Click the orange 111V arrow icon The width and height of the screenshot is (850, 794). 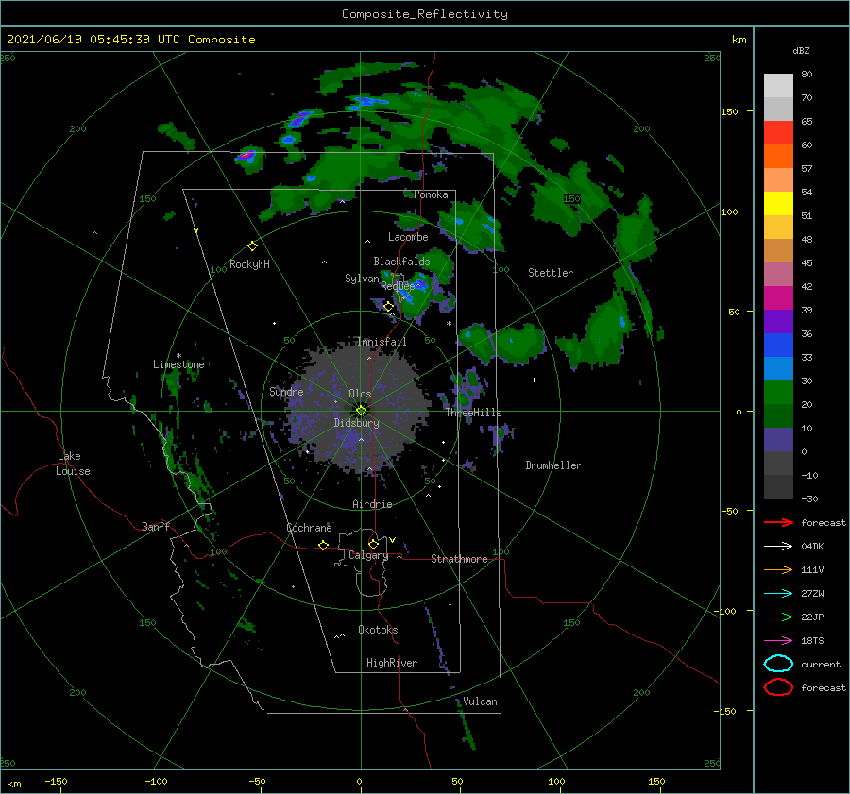778,569
